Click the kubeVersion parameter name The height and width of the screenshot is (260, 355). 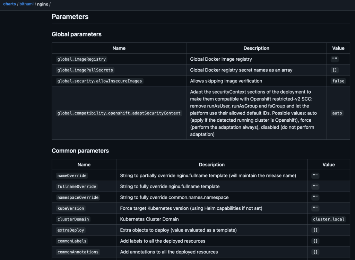click(x=71, y=208)
